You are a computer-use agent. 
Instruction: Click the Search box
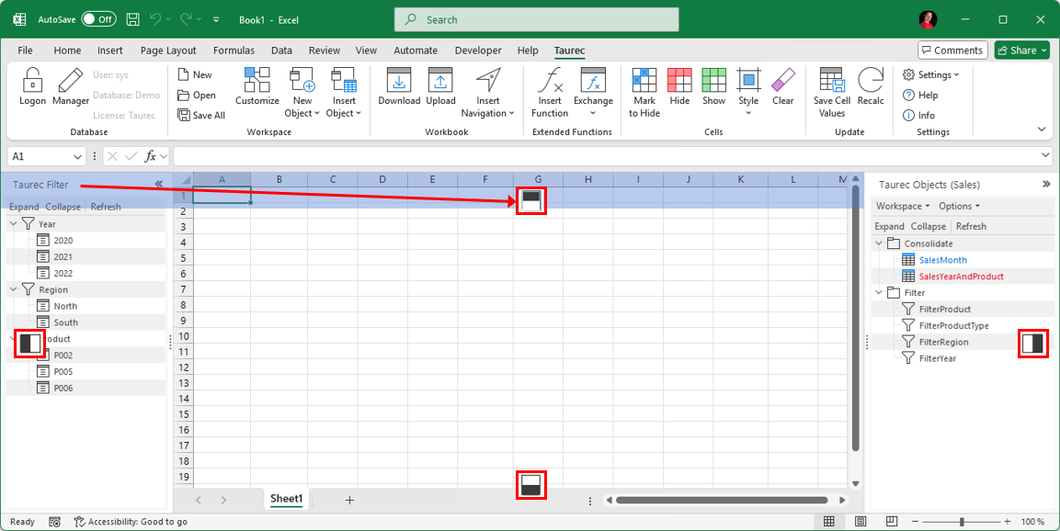[537, 19]
